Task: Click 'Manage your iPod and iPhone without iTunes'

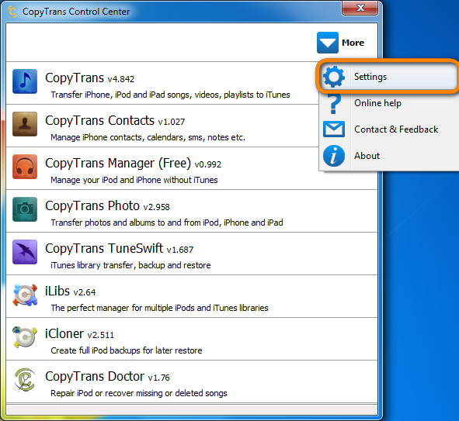Action: [x=134, y=180]
